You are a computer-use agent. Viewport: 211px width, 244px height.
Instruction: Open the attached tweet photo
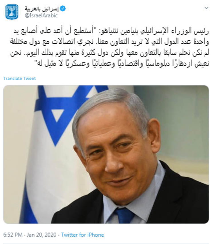tap(106, 154)
